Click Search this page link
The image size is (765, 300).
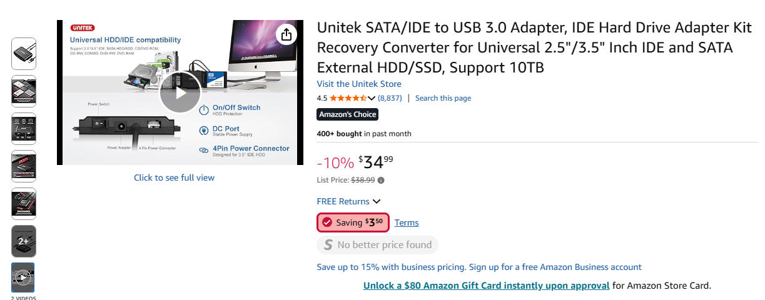[x=443, y=98]
